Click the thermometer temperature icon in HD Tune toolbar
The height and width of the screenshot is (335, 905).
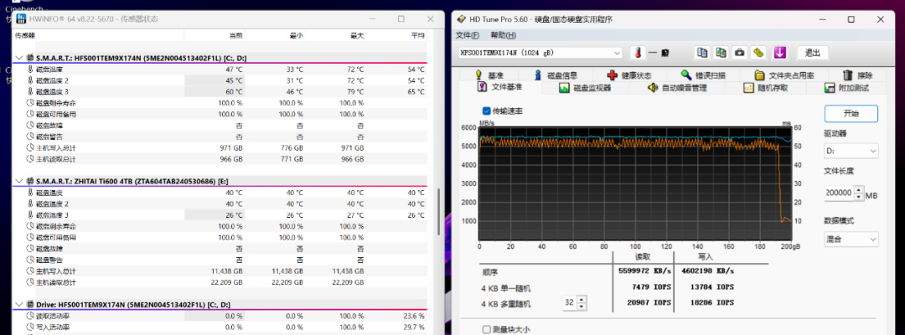point(639,53)
